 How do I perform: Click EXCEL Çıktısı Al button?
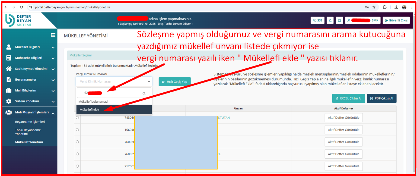click(x=348, y=98)
